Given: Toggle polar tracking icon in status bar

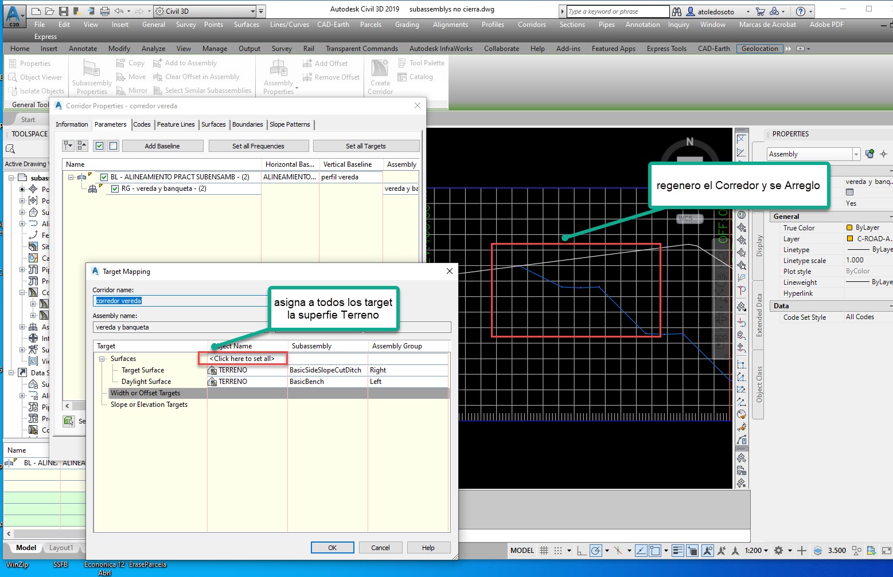Looking at the screenshot, I should (x=596, y=551).
